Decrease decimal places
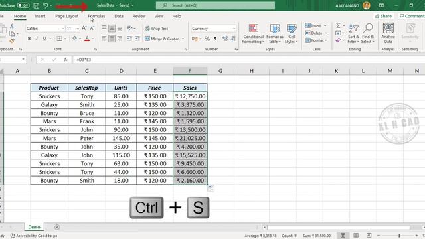 tap(233, 39)
